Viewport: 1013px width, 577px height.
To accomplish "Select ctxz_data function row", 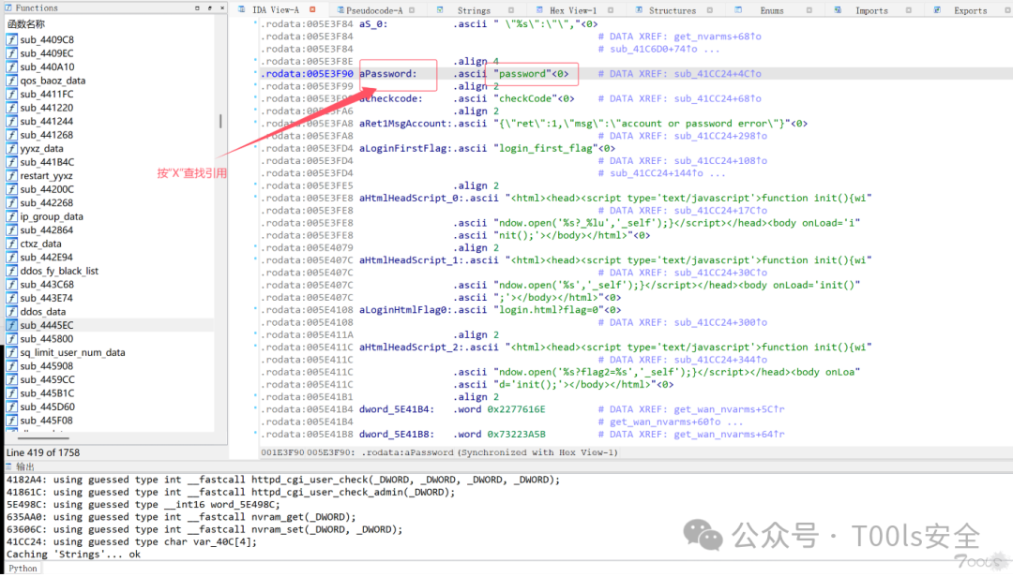I will [x=110, y=244].
